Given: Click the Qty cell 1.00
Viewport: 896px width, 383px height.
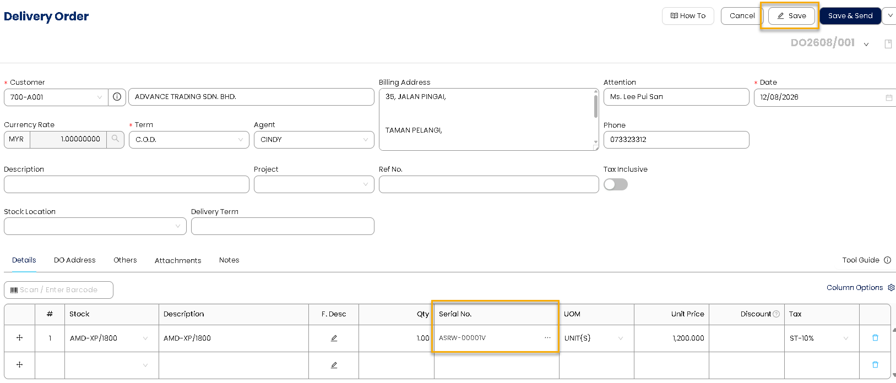Looking at the screenshot, I should (x=397, y=338).
